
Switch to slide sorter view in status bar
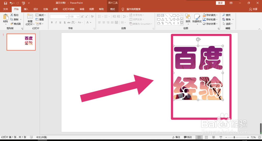coord(206,137)
